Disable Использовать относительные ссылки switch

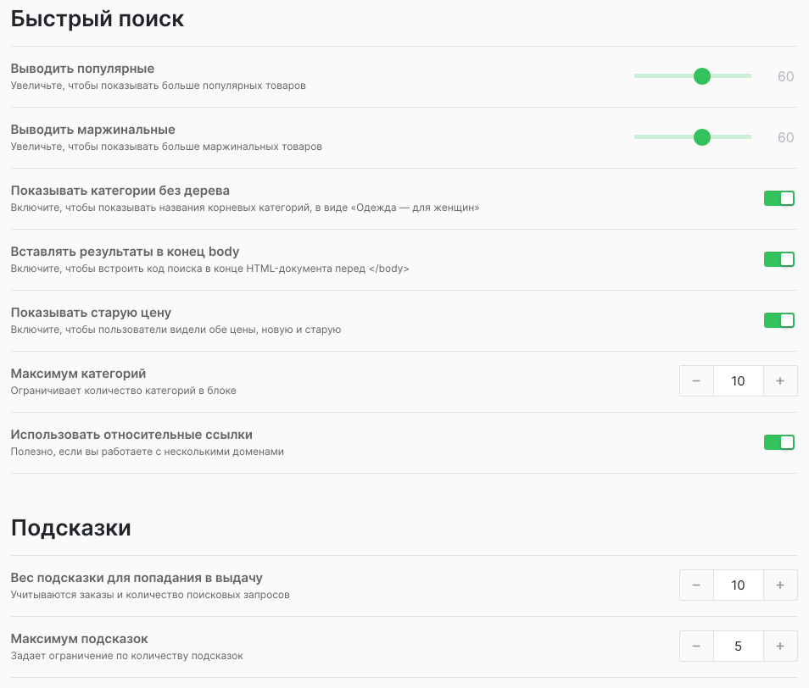(778, 441)
